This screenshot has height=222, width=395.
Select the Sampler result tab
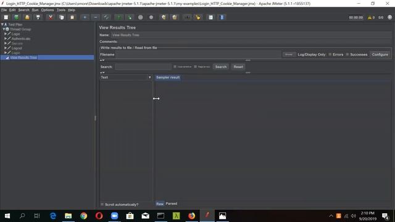[x=168, y=77]
